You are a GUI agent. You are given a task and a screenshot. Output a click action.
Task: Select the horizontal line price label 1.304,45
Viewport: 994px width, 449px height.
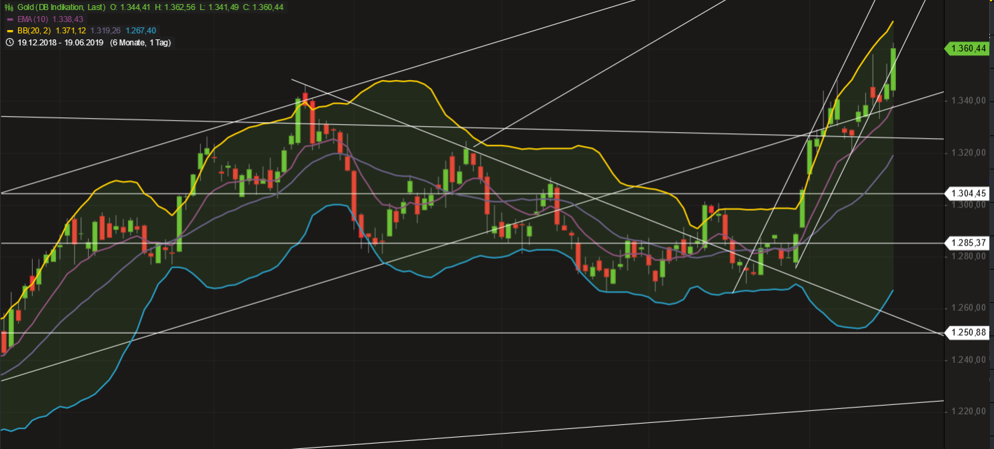pos(966,193)
